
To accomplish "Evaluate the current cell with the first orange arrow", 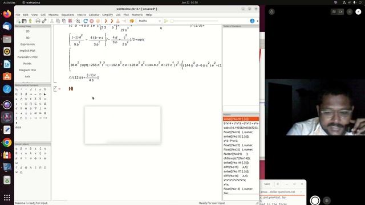I will 106,21.
